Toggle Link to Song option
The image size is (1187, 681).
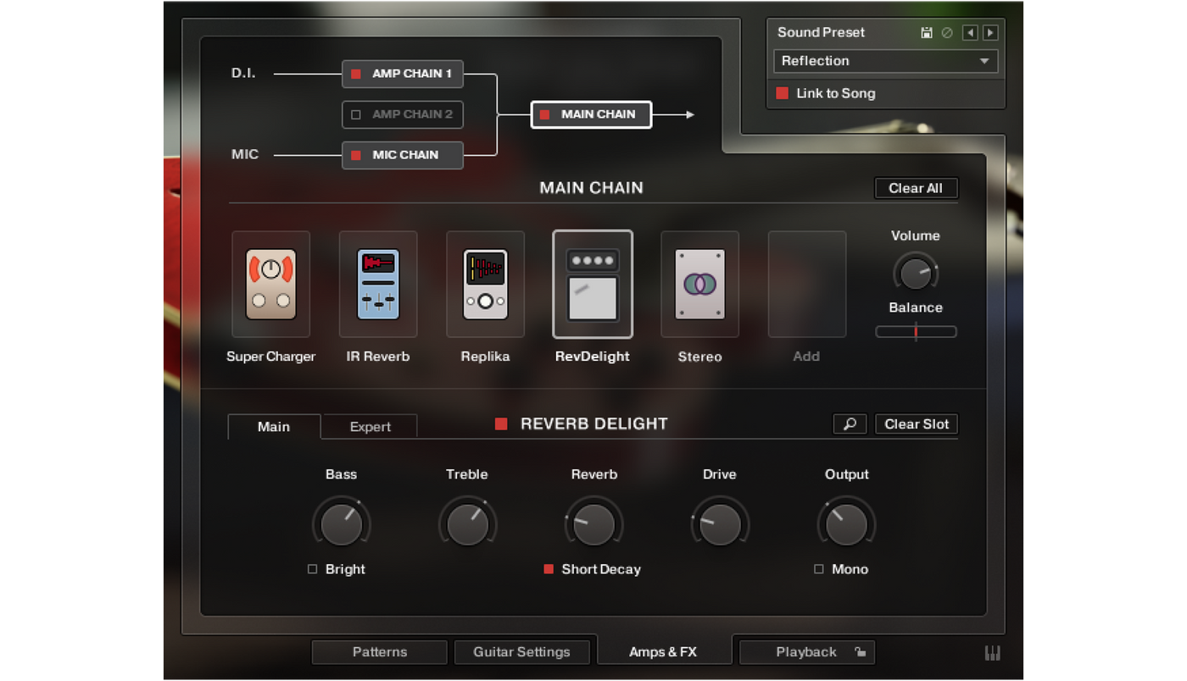(782, 93)
